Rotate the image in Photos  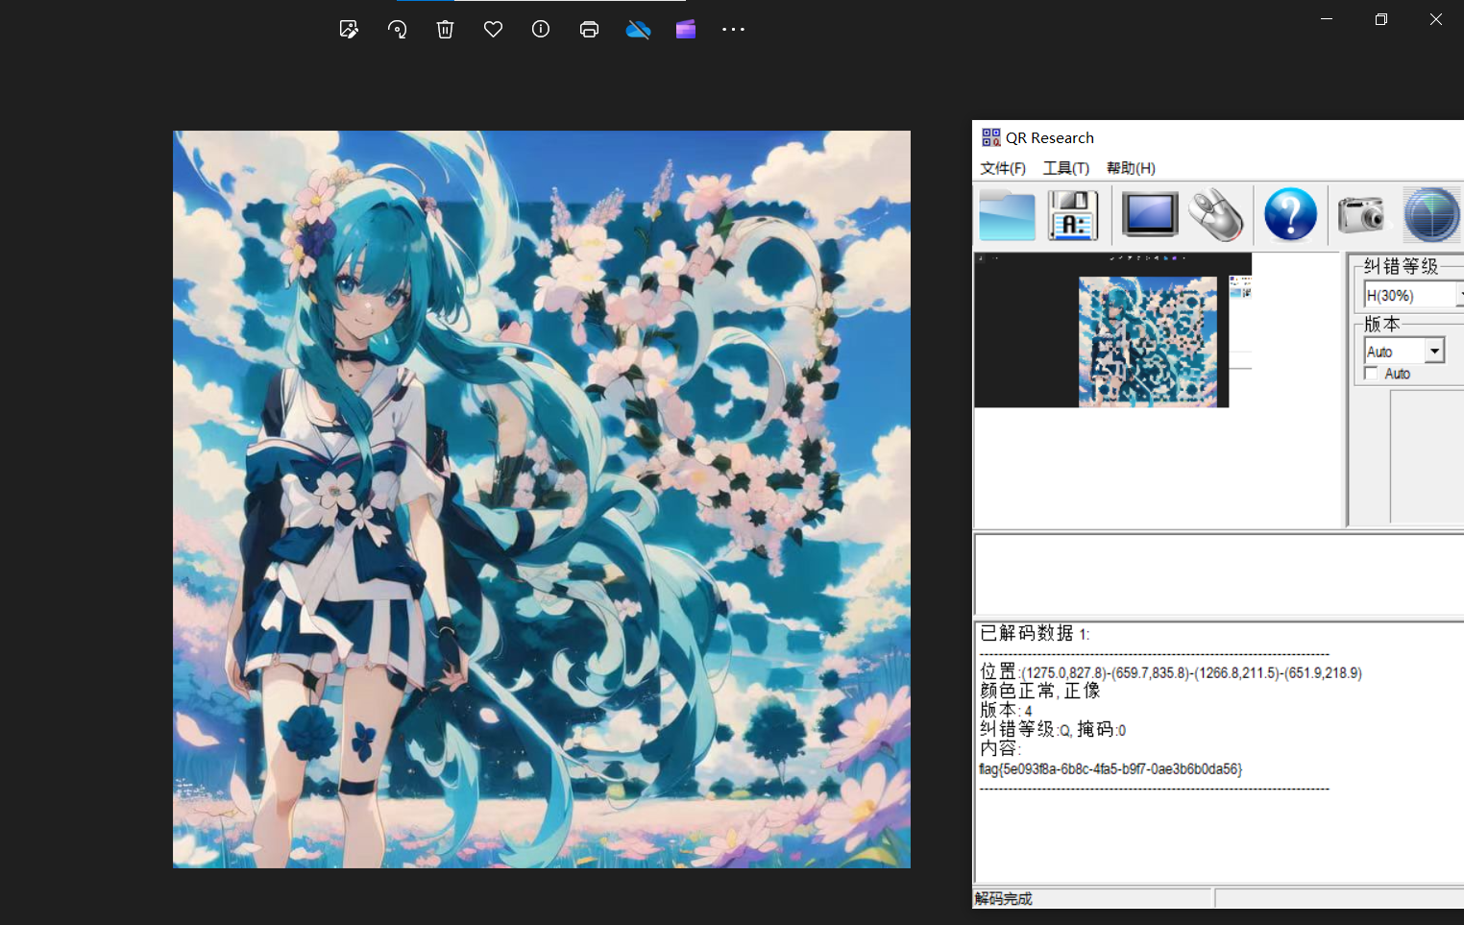click(397, 30)
